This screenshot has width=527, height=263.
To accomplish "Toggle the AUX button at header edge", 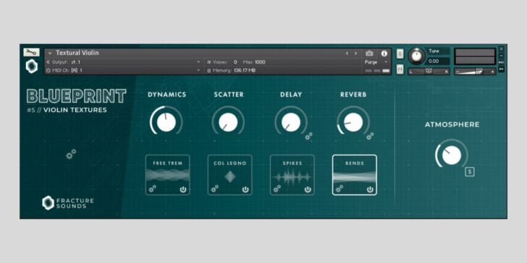I will click(501, 62).
